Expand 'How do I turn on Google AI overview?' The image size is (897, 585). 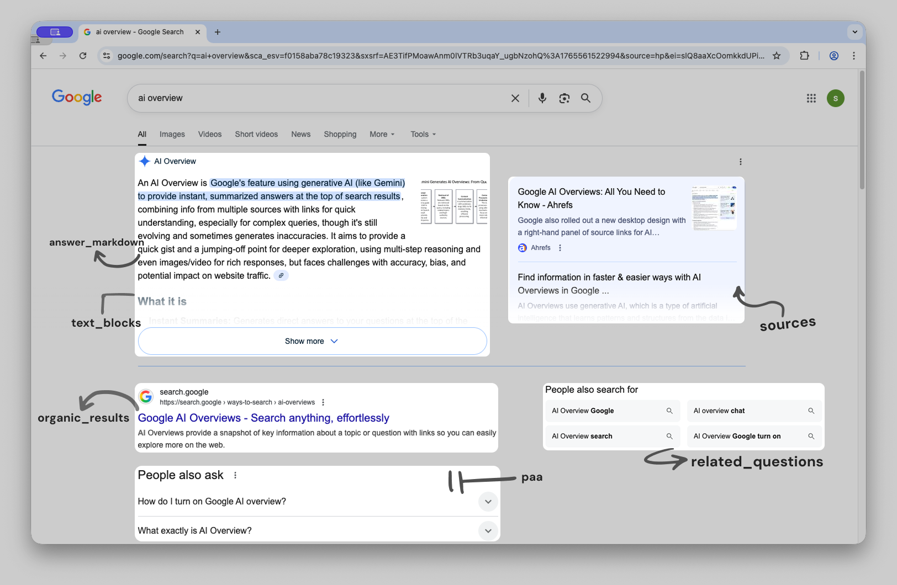318,502
